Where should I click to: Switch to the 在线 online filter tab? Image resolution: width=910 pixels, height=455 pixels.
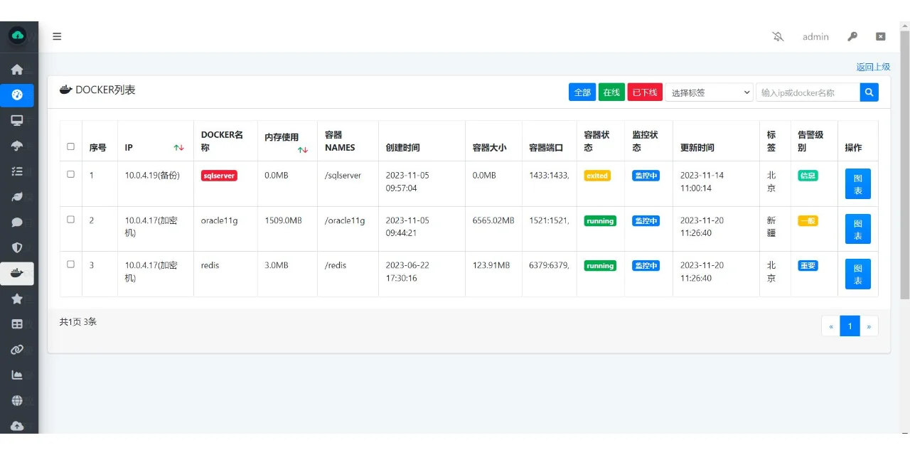(611, 92)
